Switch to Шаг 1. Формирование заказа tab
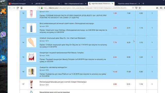Viewport: 165px width, 93px height. tap(74, 4)
